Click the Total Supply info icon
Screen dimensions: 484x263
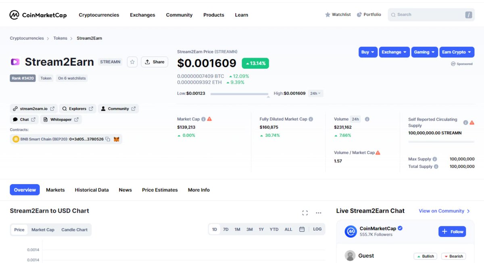[436, 166]
